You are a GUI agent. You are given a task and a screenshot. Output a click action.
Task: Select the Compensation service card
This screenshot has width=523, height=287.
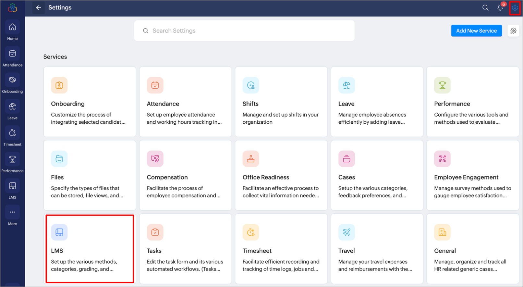click(185, 175)
